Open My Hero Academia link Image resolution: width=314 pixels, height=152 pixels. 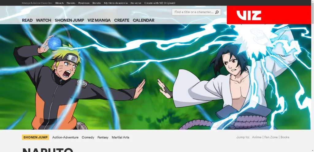point(116,3)
